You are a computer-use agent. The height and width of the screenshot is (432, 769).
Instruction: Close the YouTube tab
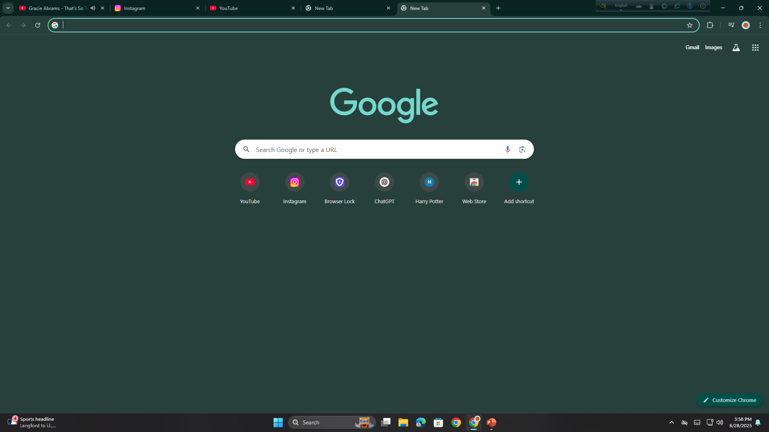click(x=293, y=8)
